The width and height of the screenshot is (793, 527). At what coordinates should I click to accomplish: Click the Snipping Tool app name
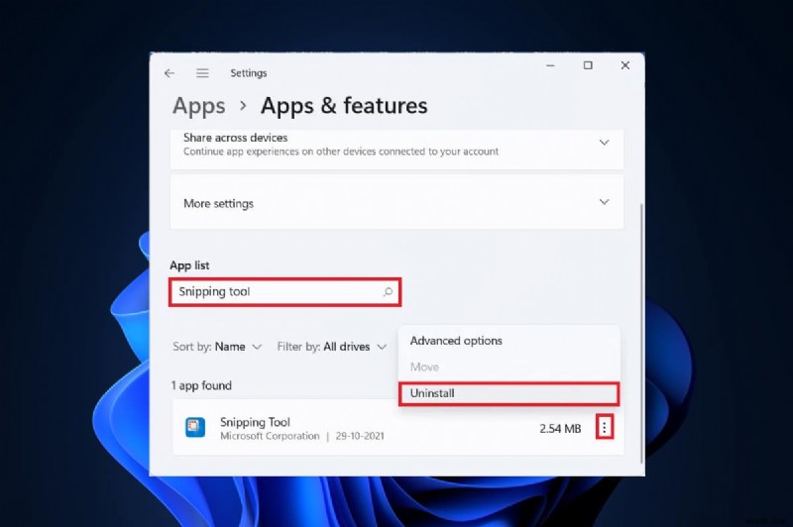click(x=255, y=422)
